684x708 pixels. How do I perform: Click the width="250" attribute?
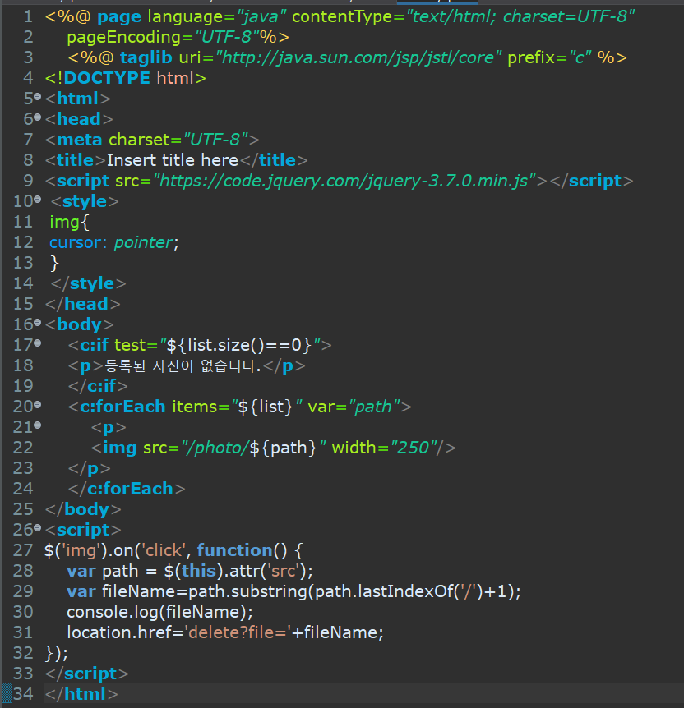tap(384, 448)
